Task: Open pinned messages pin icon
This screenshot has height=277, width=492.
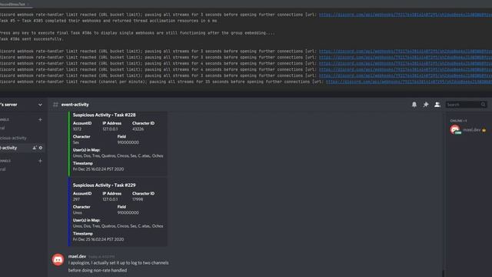Action: [426, 105]
